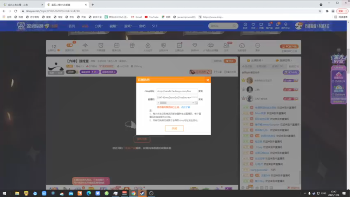Open the S11 nav item
350x197 pixels.
[x=155, y=26]
